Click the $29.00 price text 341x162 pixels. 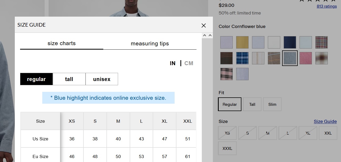click(226, 5)
